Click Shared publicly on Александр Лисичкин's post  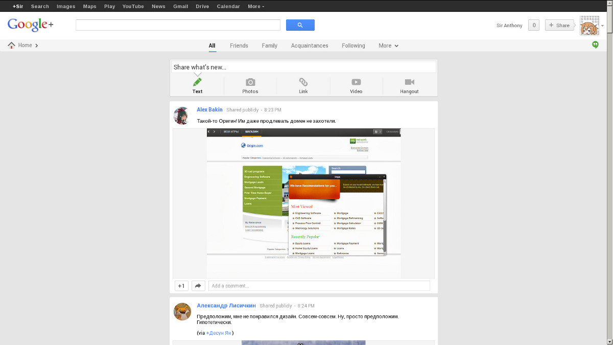pyautogui.click(x=276, y=306)
